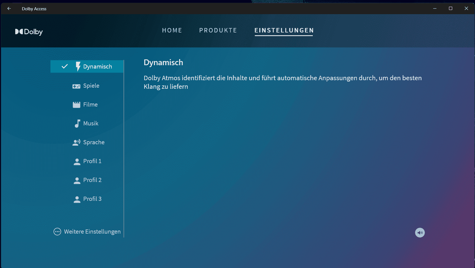
Task: Select the EINSTELLUNGEN tab
Action: [284, 30]
